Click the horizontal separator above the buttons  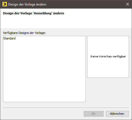66,108
